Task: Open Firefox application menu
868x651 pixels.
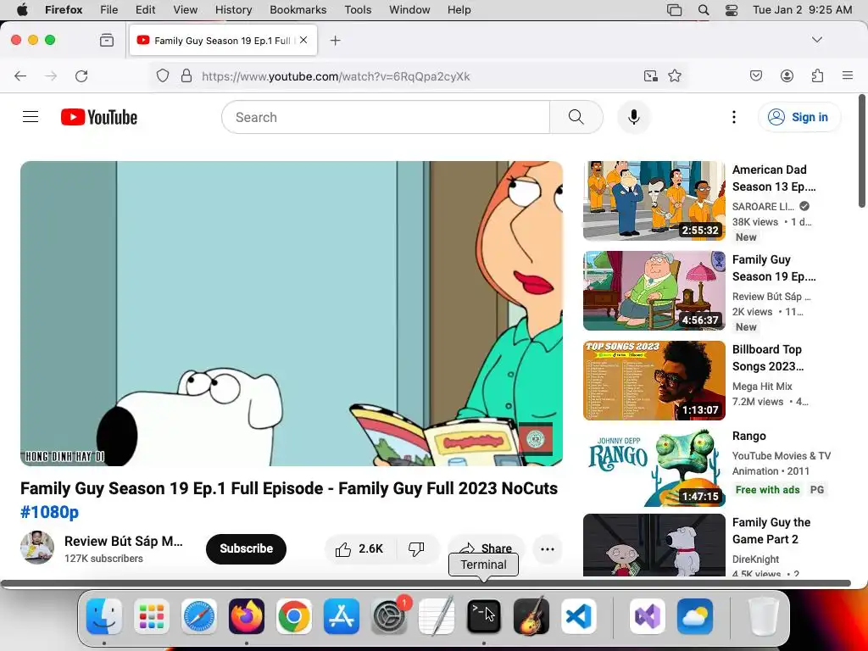Action: (x=848, y=75)
